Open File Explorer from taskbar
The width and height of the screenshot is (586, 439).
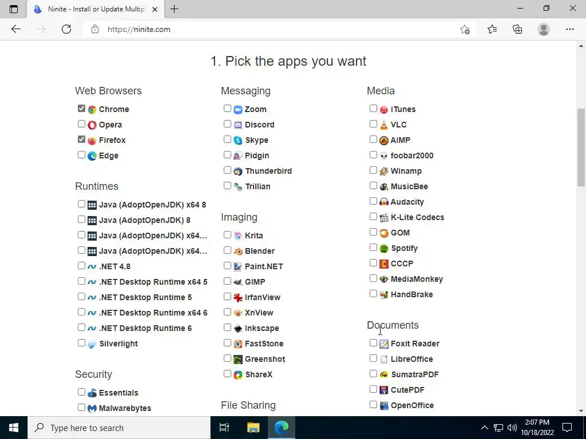click(253, 428)
